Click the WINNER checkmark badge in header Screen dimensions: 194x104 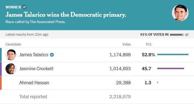(x=25, y=7)
